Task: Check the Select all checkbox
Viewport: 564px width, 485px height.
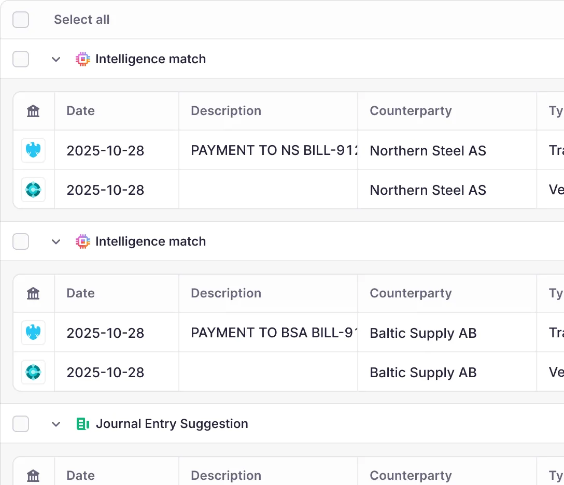Action: coord(21,20)
